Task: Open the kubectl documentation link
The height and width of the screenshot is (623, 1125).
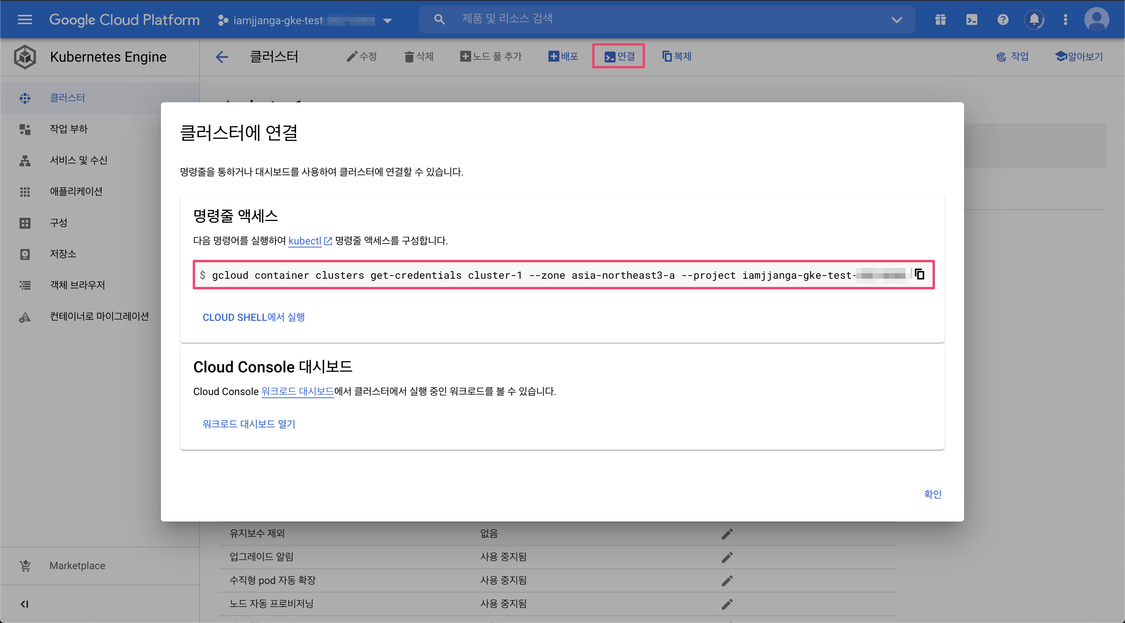Action: tap(305, 241)
